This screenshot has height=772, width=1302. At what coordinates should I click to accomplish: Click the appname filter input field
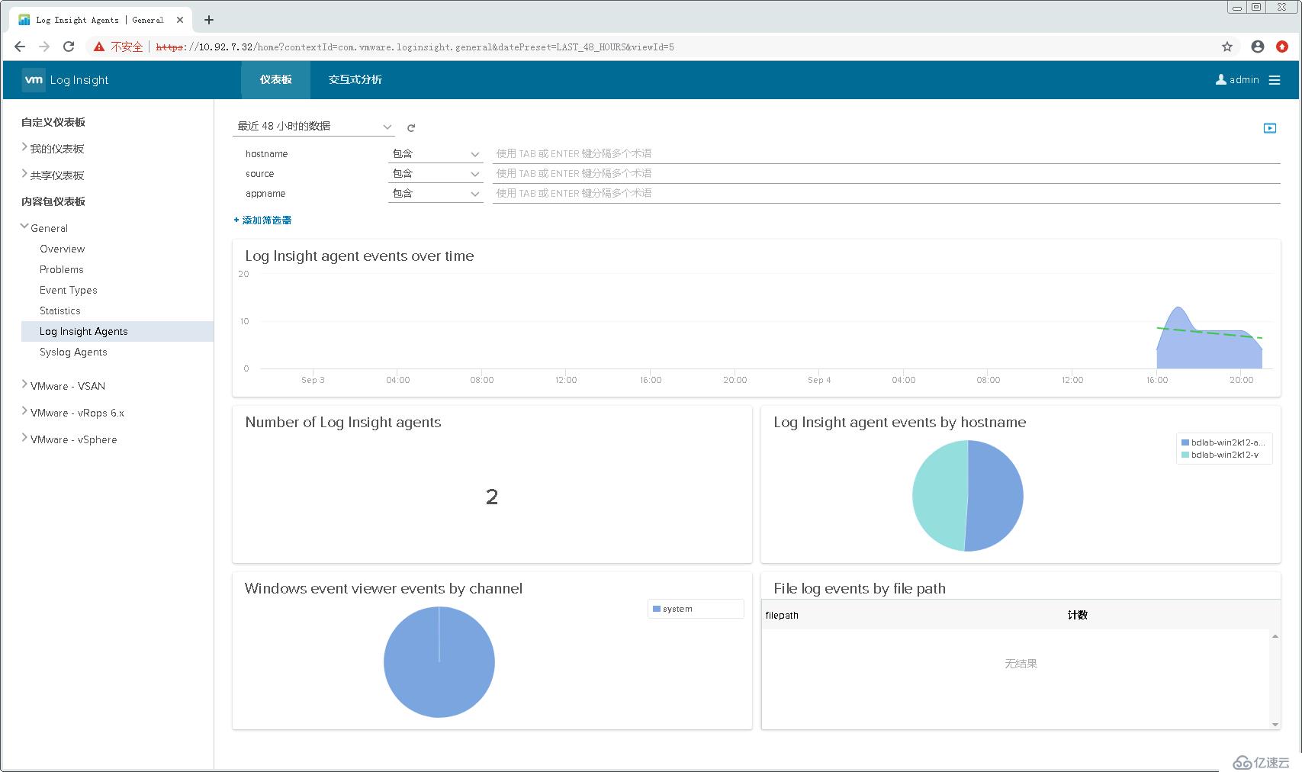[x=886, y=193]
